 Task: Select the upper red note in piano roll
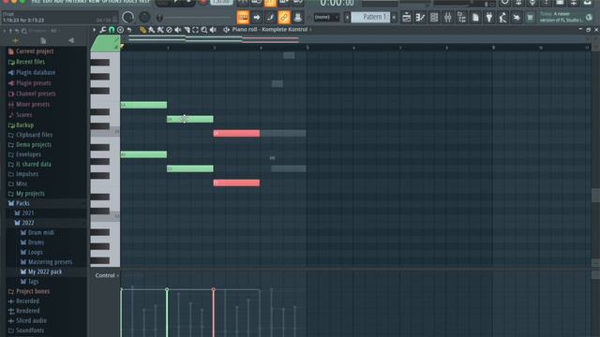click(236, 133)
